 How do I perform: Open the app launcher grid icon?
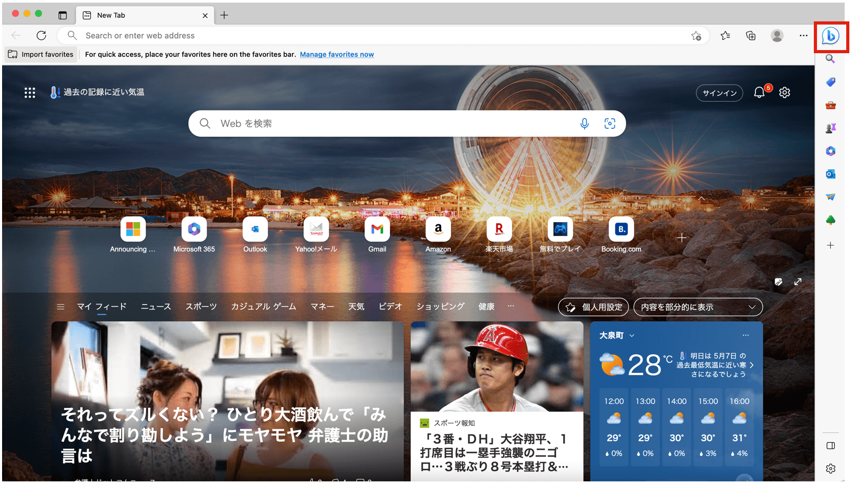pyautogui.click(x=30, y=92)
